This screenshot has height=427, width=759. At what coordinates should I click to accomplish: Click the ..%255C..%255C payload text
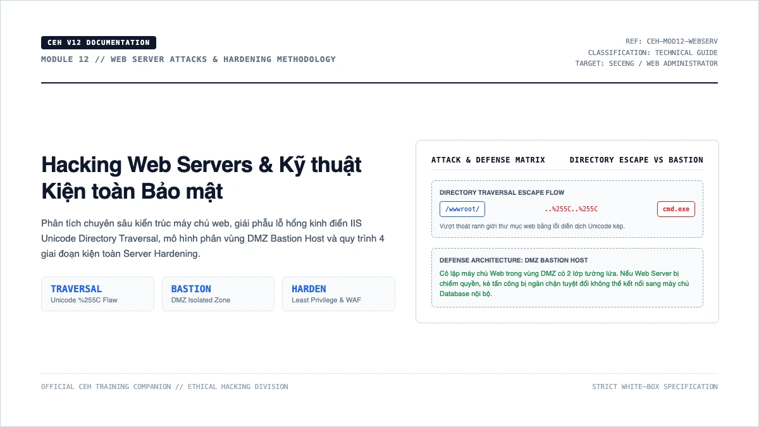coord(571,209)
